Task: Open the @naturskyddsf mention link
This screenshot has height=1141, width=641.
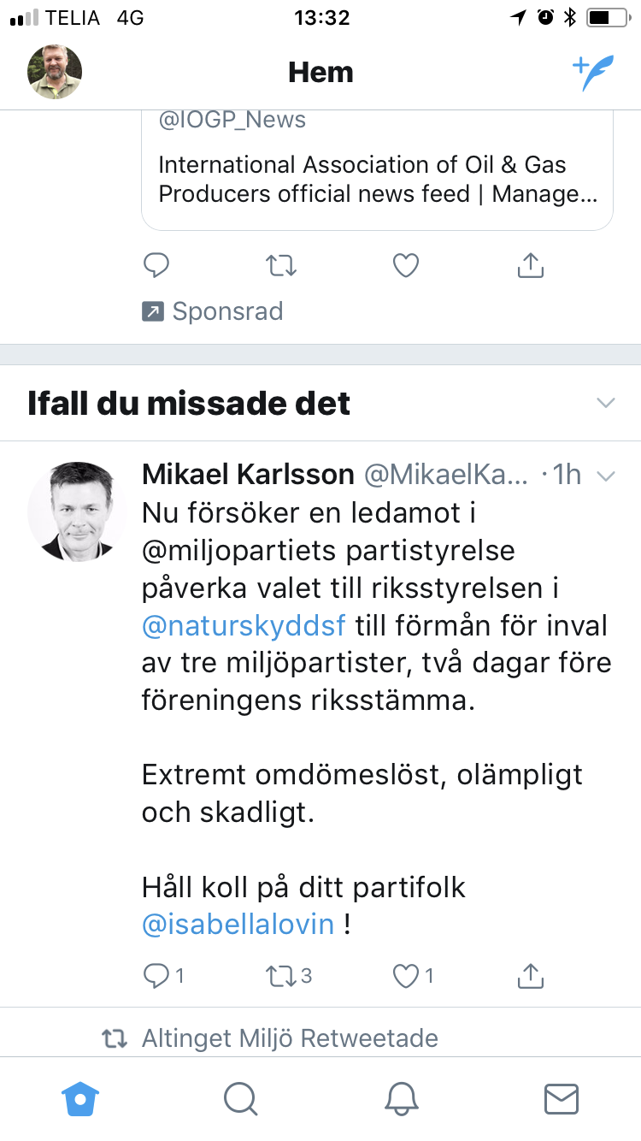Action: click(x=244, y=626)
